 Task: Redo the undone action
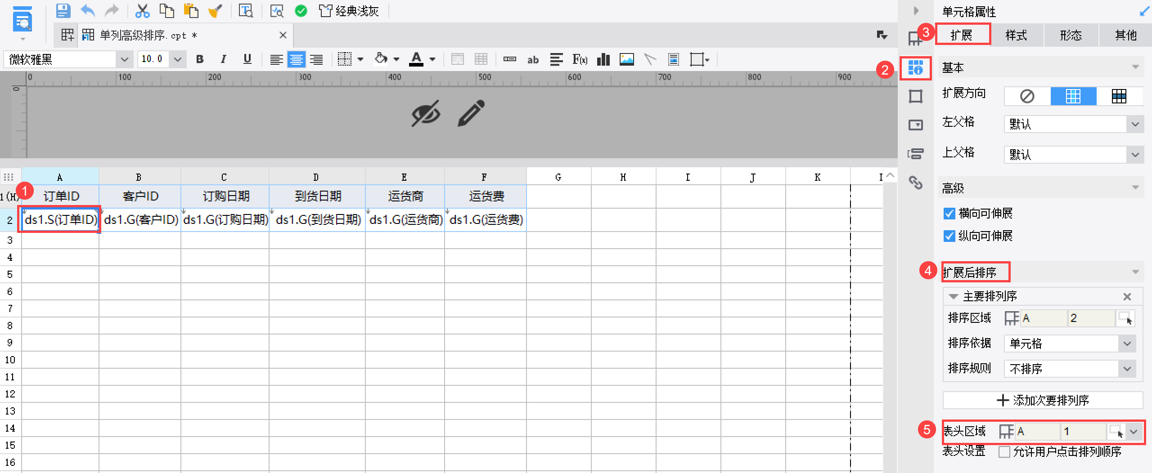pyautogui.click(x=112, y=10)
